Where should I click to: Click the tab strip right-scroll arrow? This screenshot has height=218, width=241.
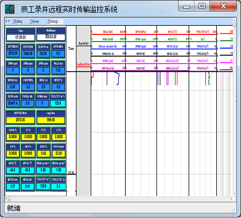[x=9, y=21]
